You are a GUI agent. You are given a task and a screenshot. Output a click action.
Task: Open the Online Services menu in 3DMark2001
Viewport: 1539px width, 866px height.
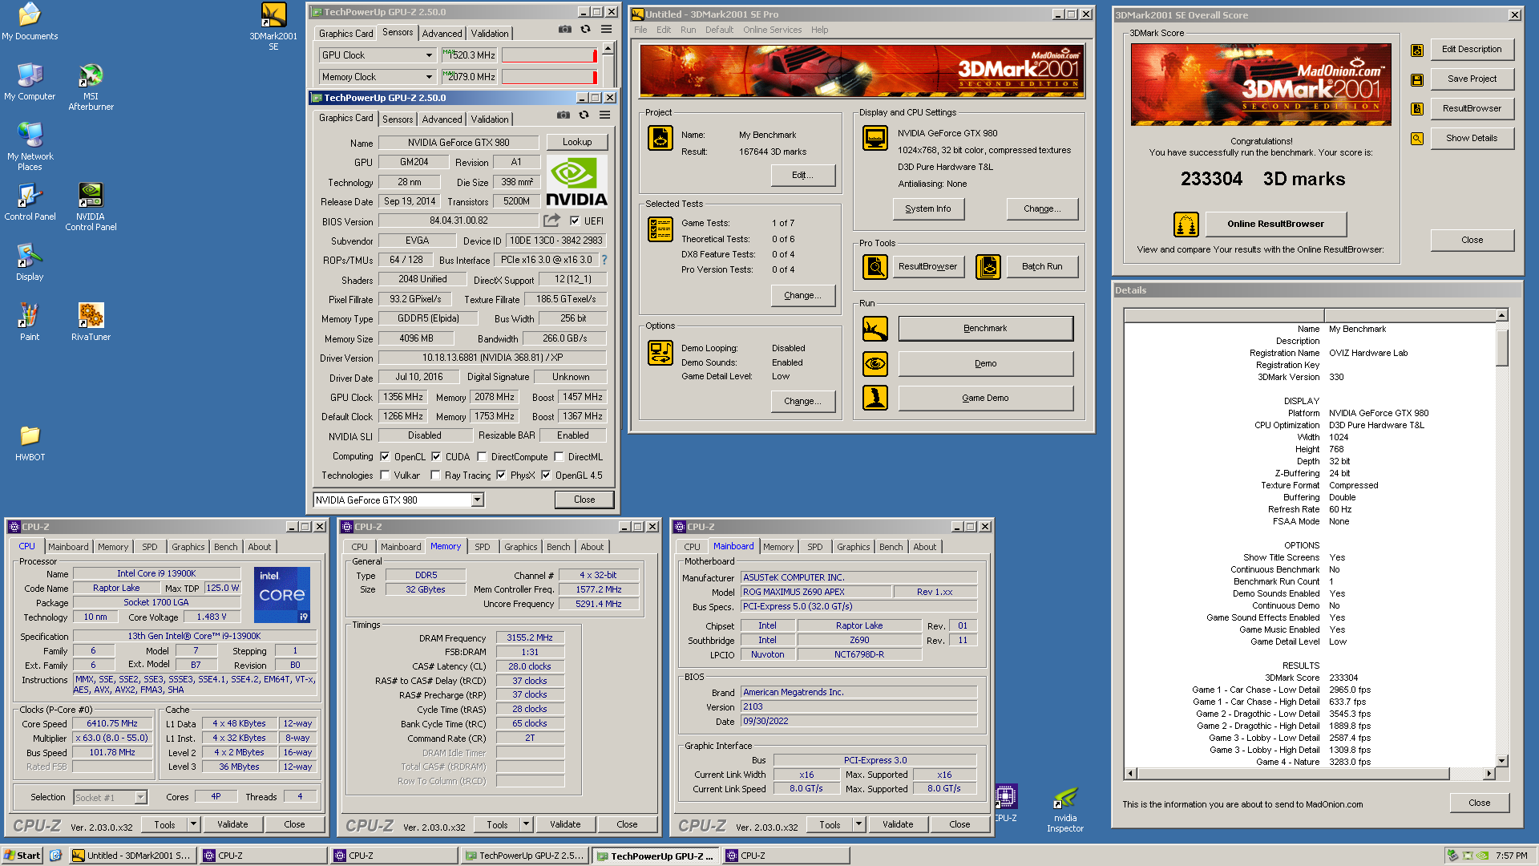click(772, 30)
